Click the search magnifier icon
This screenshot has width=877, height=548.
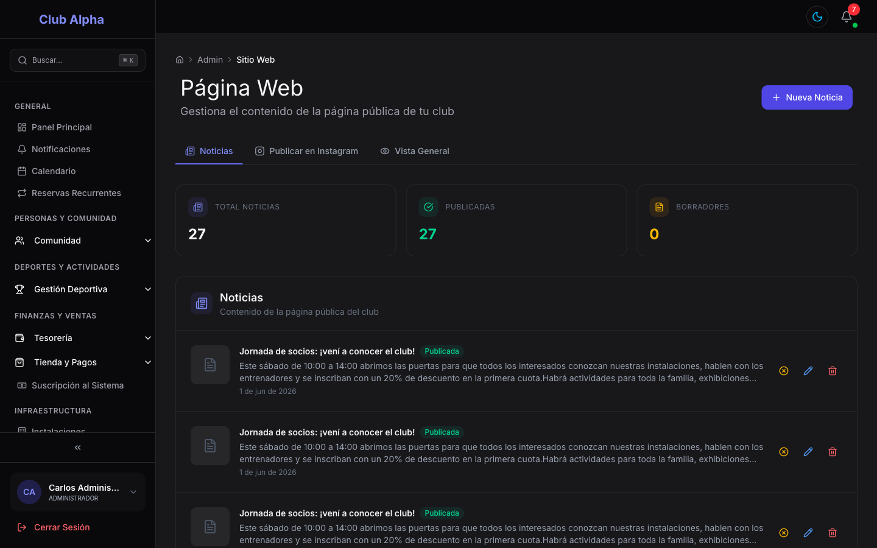pyautogui.click(x=23, y=60)
